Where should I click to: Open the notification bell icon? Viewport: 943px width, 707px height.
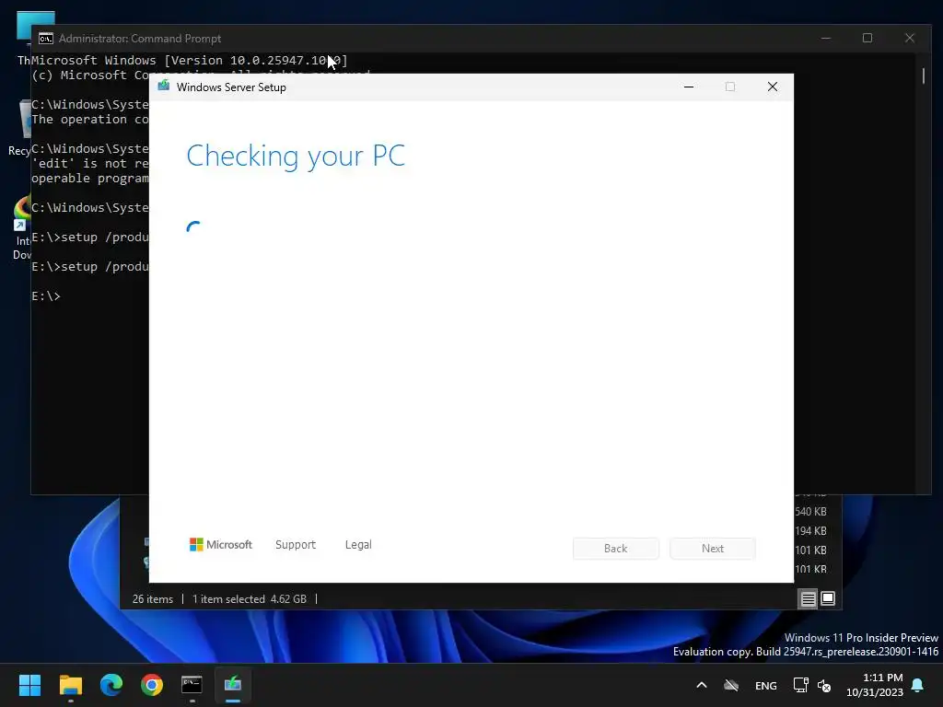[918, 685]
